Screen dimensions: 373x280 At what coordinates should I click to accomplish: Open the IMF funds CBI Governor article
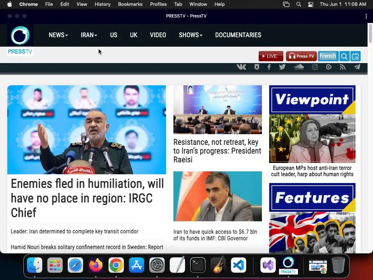215,235
